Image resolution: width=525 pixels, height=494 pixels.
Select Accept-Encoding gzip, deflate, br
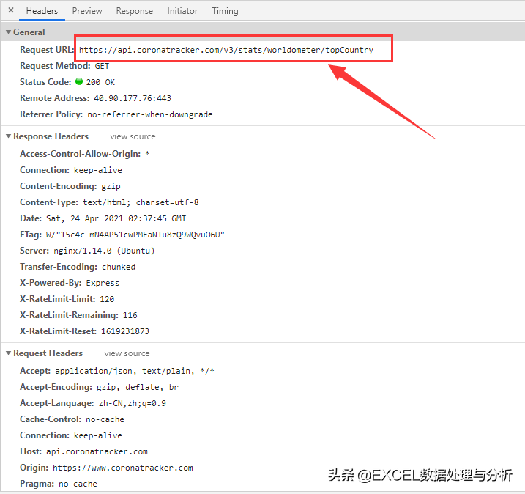pyautogui.click(x=138, y=387)
